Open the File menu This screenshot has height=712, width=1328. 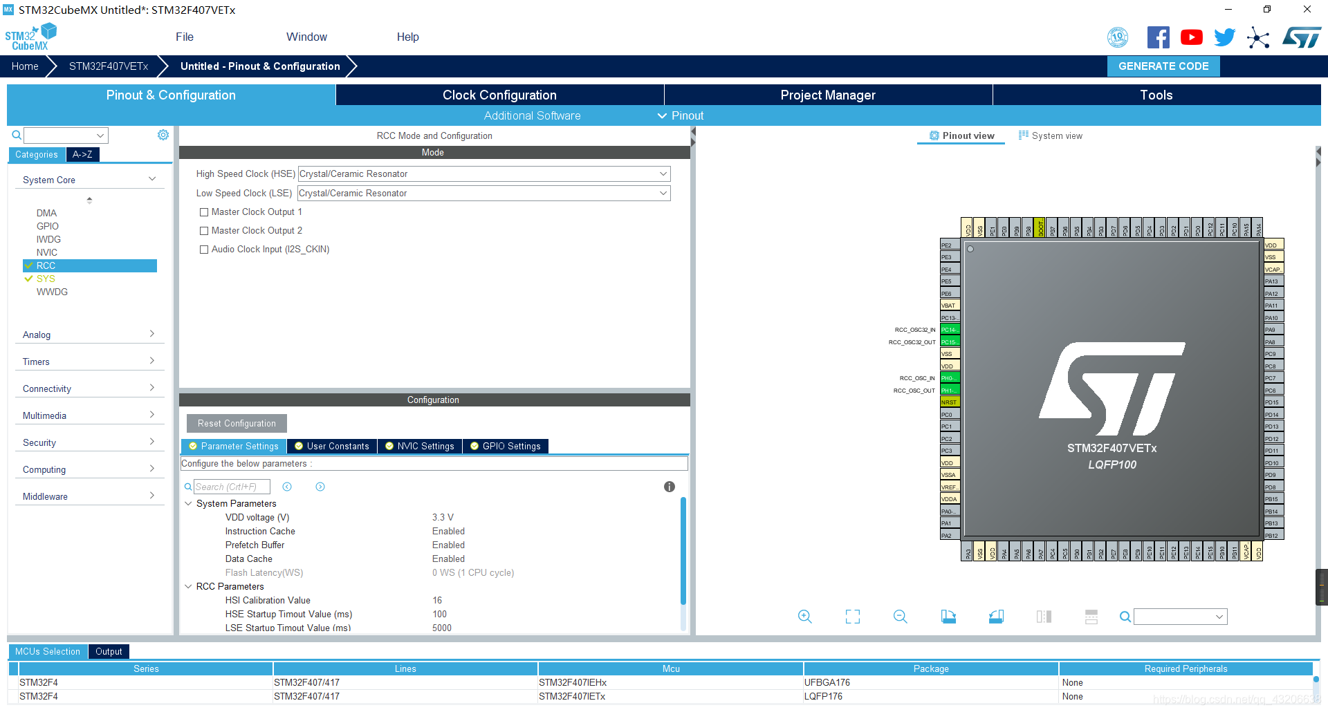[x=185, y=37]
